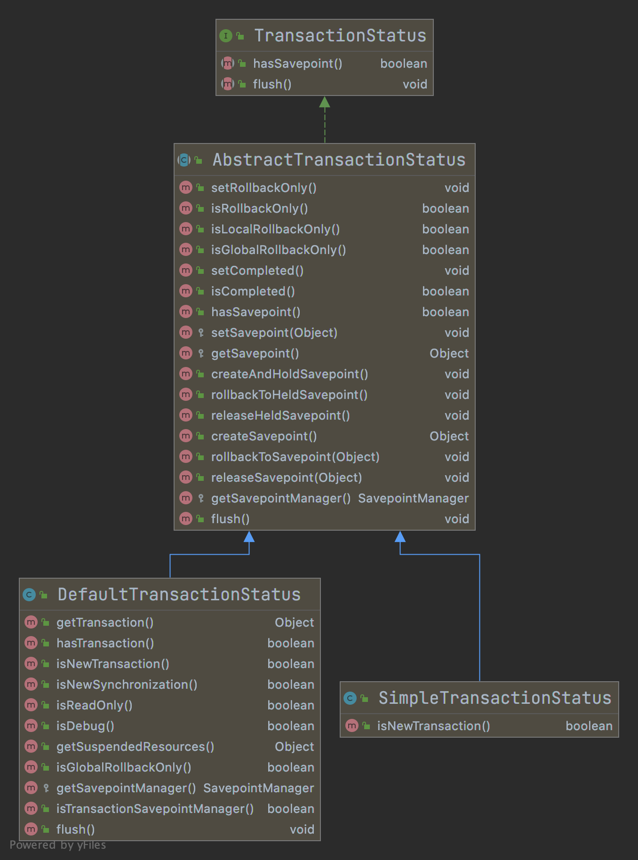Select getSavepointManager() in DefaultTransactionStatus

(x=126, y=788)
